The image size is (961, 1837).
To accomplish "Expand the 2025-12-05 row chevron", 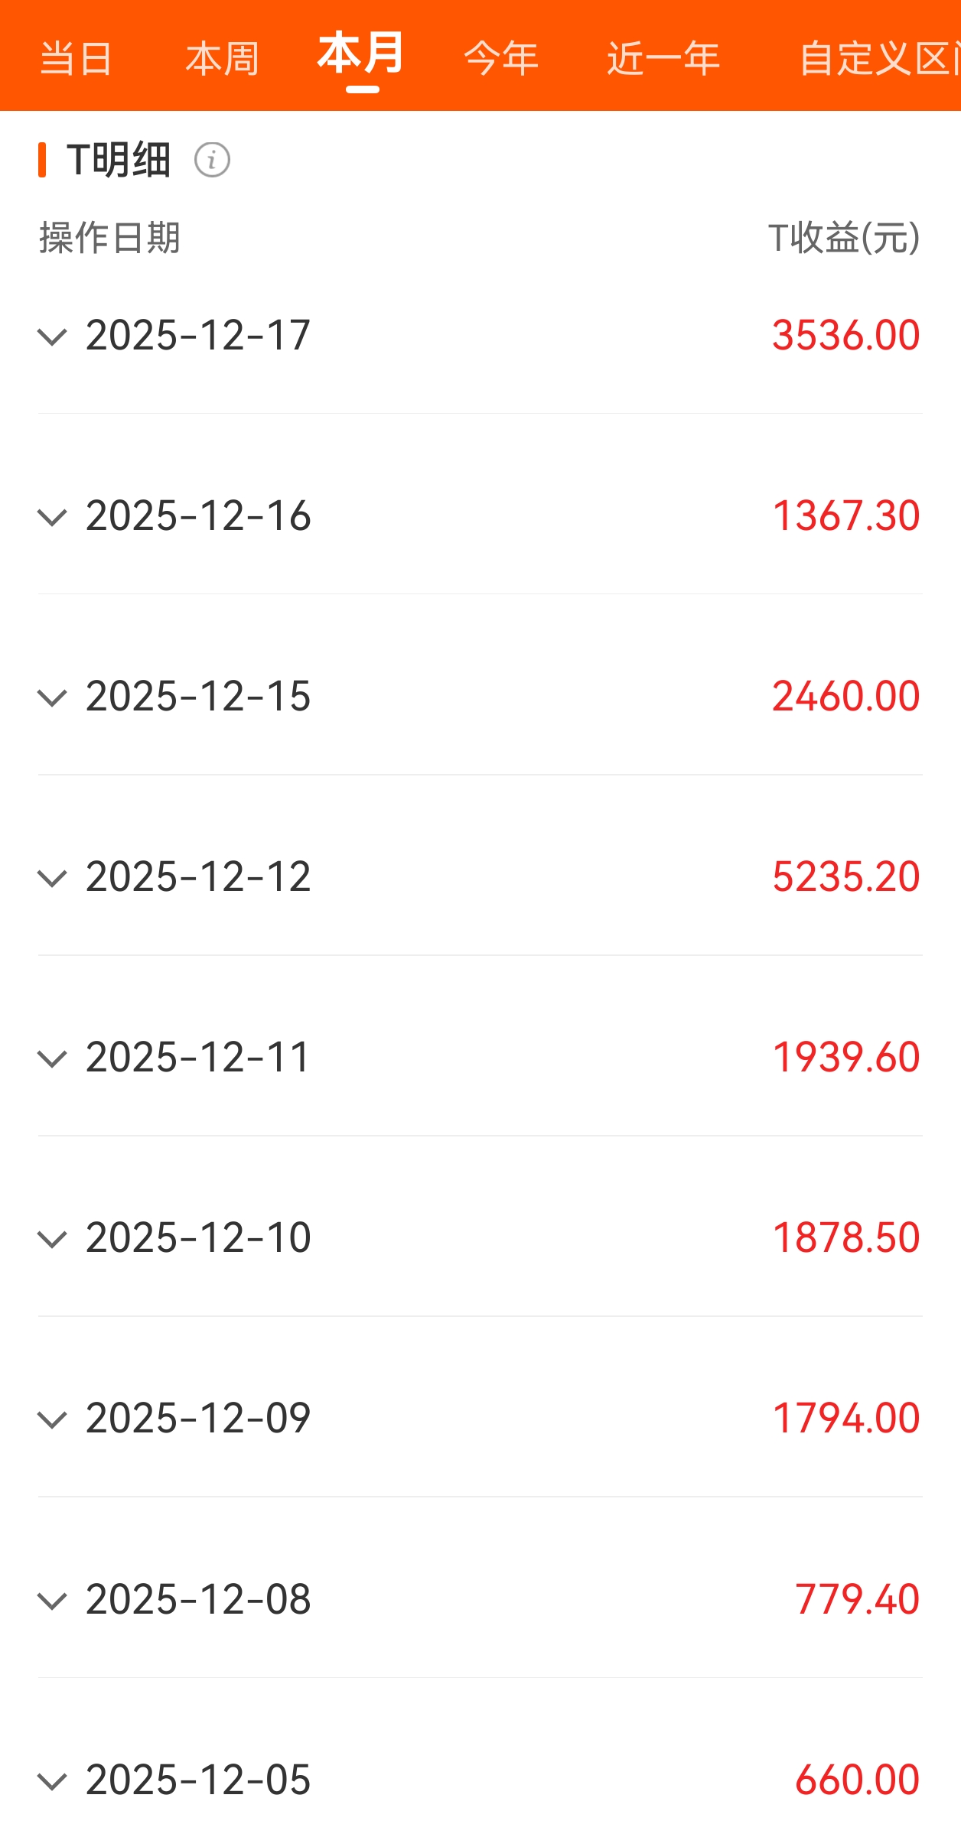I will tap(52, 1781).
